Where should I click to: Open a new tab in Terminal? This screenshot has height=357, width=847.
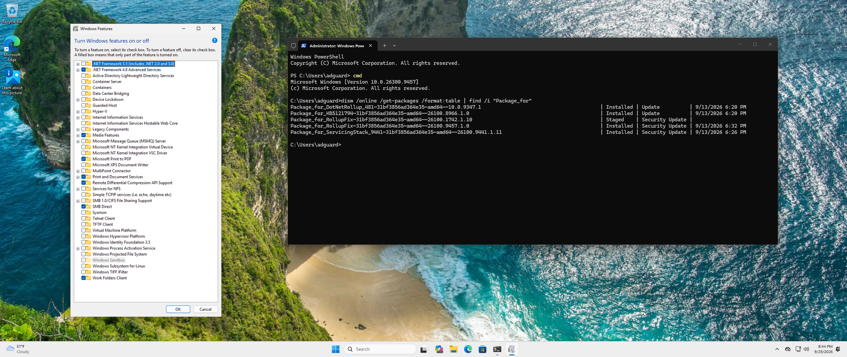(x=385, y=46)
